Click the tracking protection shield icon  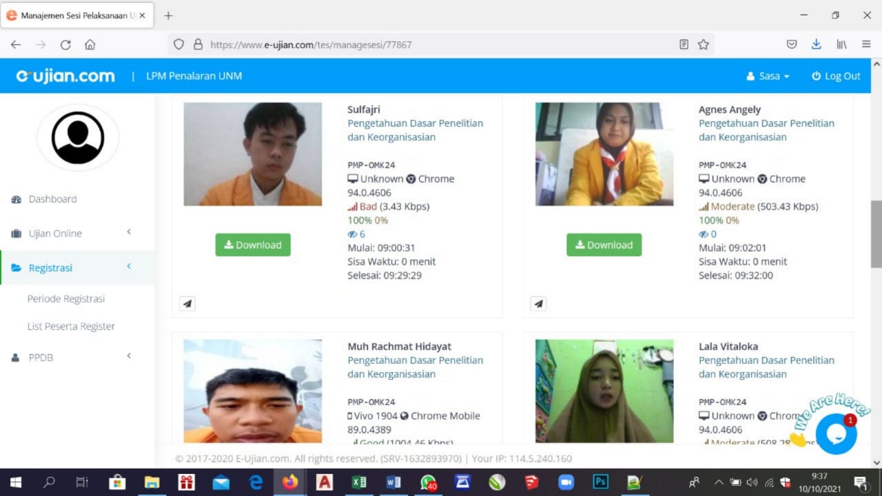[178, 45]
